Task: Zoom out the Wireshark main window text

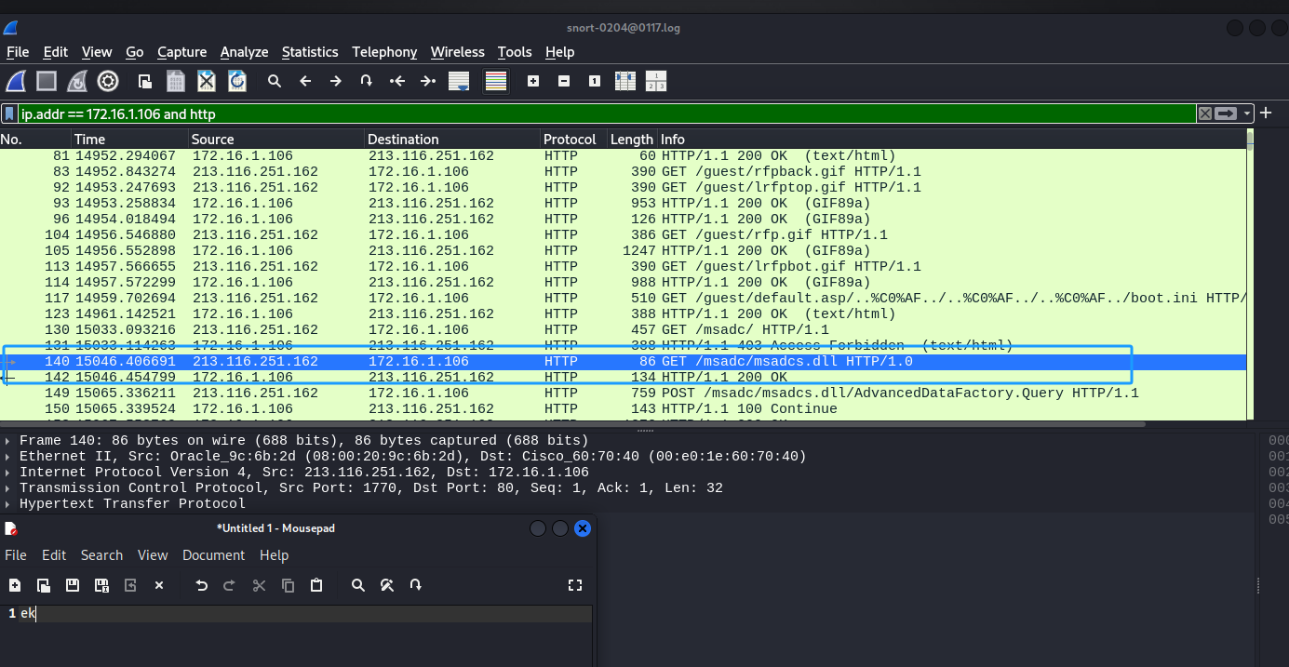Action: [564, 81]
